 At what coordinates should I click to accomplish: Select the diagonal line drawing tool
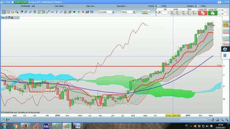(48, 12)
